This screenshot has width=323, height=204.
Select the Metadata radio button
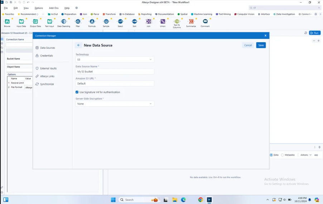point(283,155)
